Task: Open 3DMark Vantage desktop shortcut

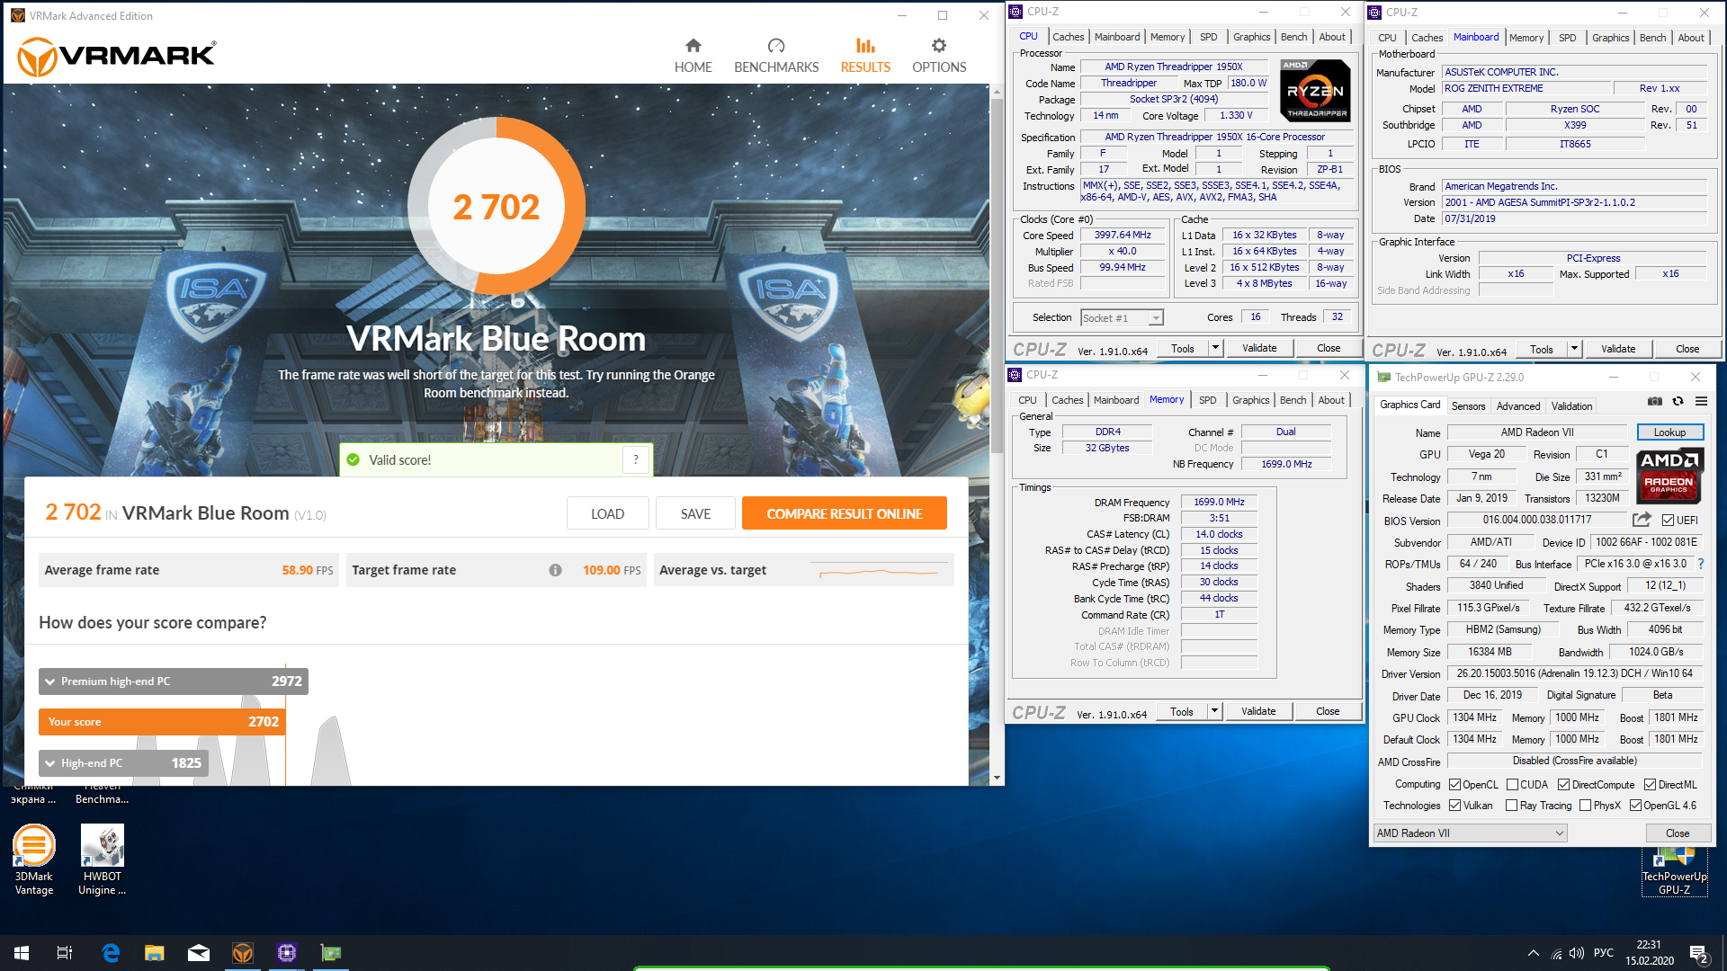Action: tap(34, 860)
